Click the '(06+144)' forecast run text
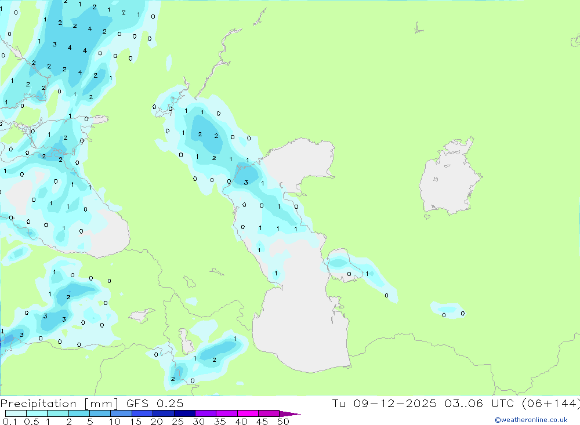The width and height of the screenshot is (580, 425). point(551,404)
